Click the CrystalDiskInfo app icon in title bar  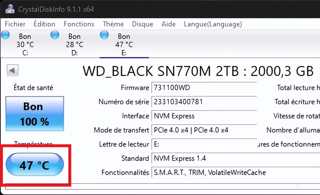tap(10, 9)
